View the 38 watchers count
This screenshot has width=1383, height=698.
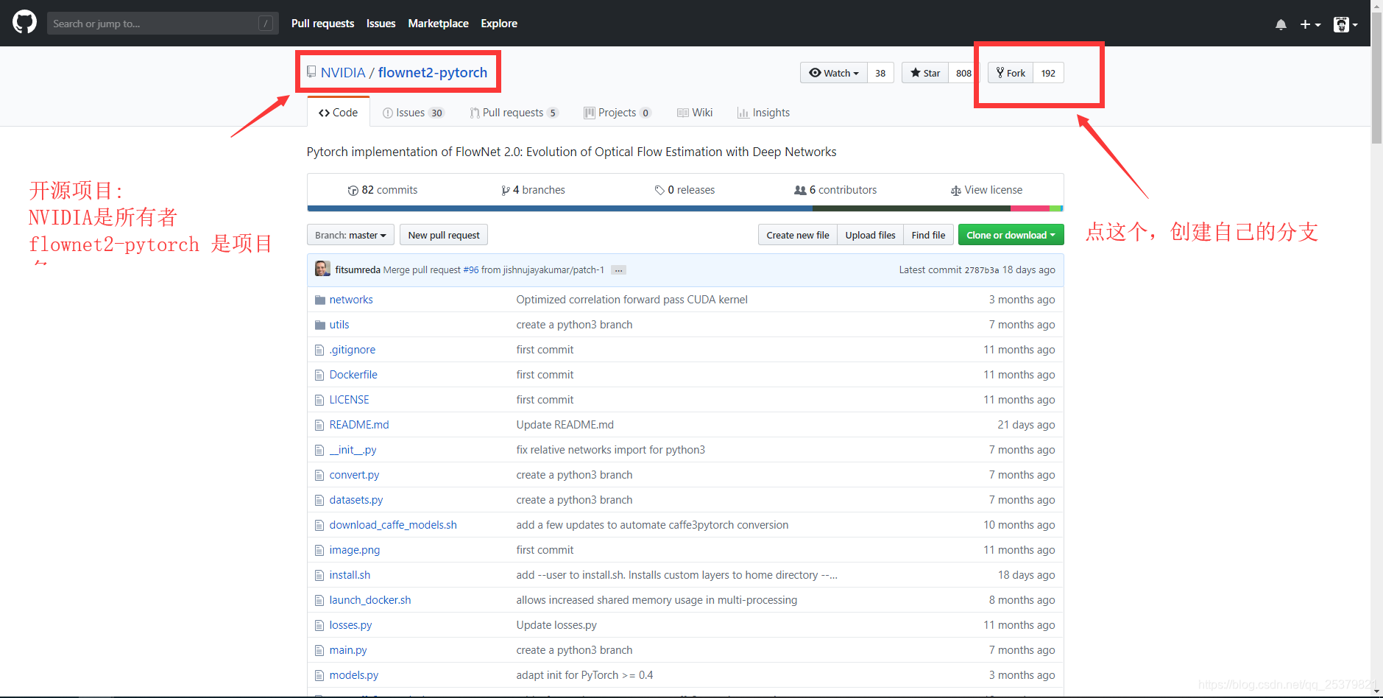pyautogui.click(x=880, y=73)
